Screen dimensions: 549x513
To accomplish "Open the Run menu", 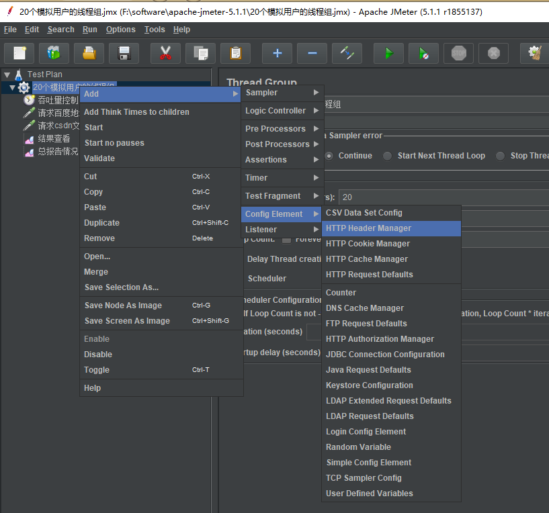I will pyautogui.click(x=89, y=30).
